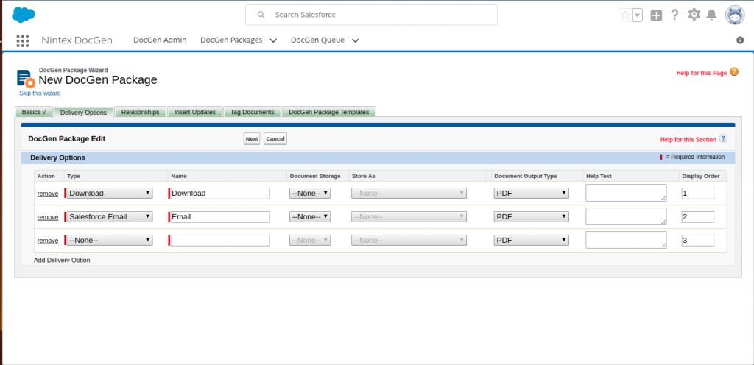Click the Skip this wizard link
The image size is (754, 365).
coord(40,93)
